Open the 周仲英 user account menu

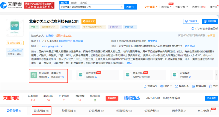tap(214, 7)
